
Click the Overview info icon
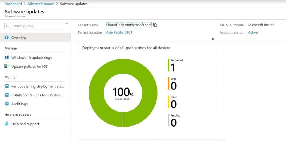tap(7, 37)
